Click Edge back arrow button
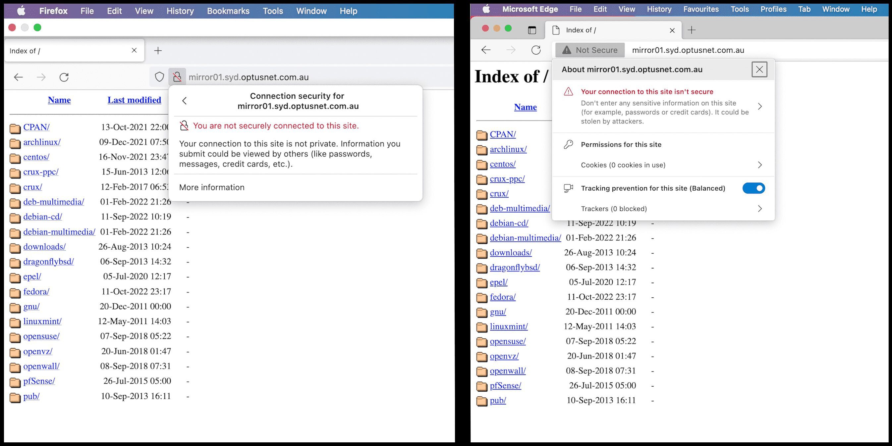This screenshot has width=892, height=446. click(486, 50)
